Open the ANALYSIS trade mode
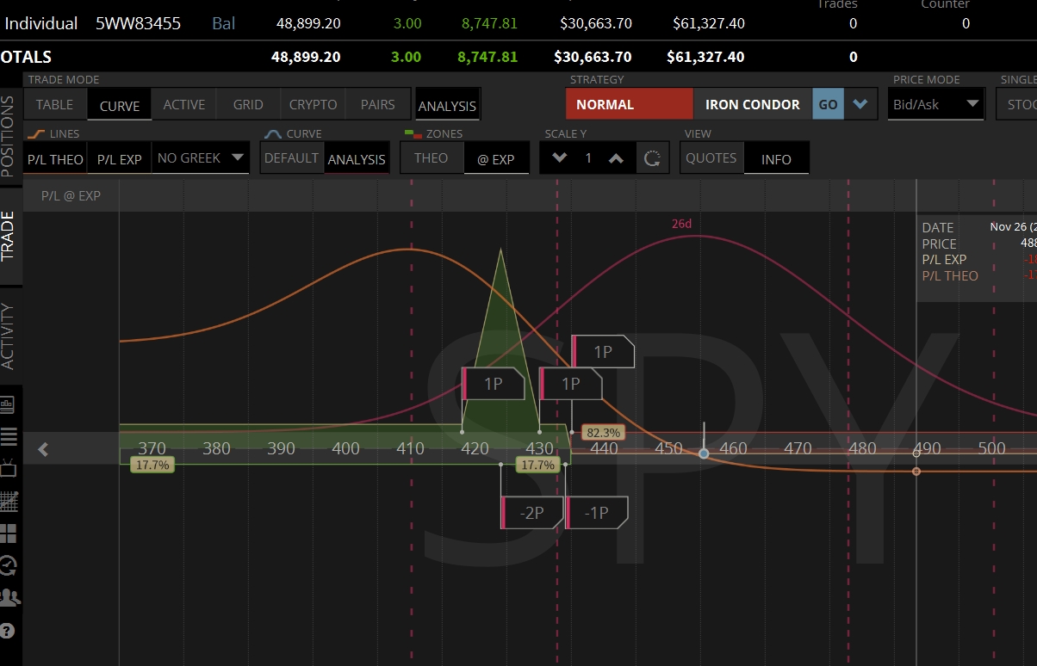Viewport: 1037px width, 666px height. pyautogui.click(x=447, y=105)
